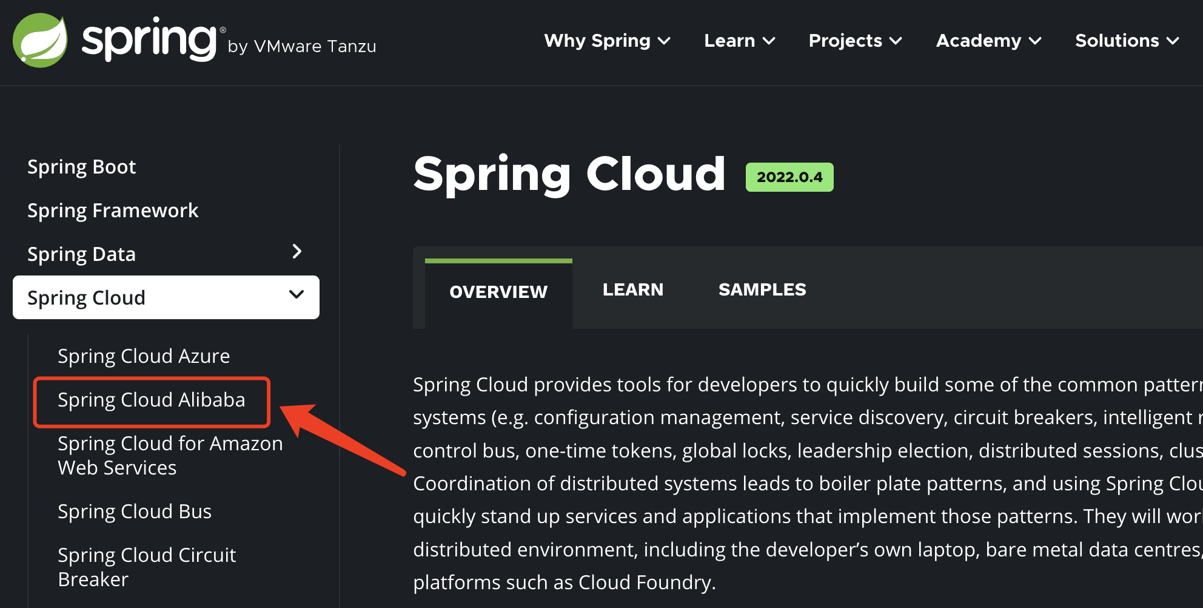Click the Spring leaf logo icon
Viewport: 1203px width, 608px height.
coord(40,40)
